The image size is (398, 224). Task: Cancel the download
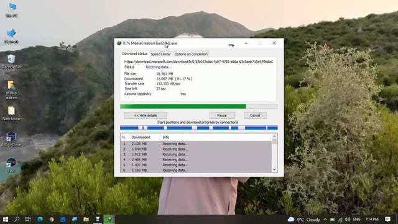255,116
